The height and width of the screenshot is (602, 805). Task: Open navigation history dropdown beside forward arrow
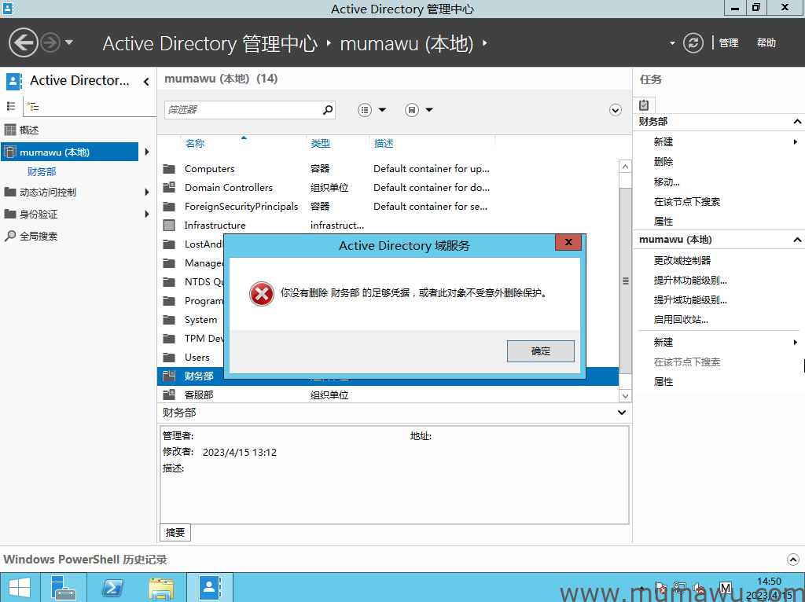pyautogui.click(x=69, y=42)
